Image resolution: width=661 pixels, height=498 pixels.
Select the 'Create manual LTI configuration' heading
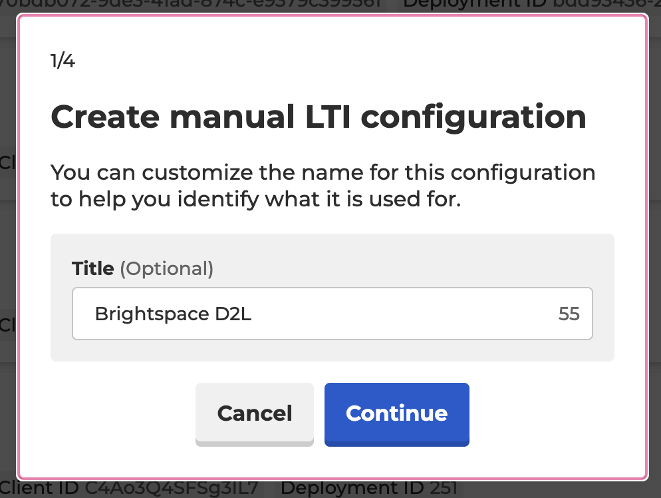click(318, 117)
